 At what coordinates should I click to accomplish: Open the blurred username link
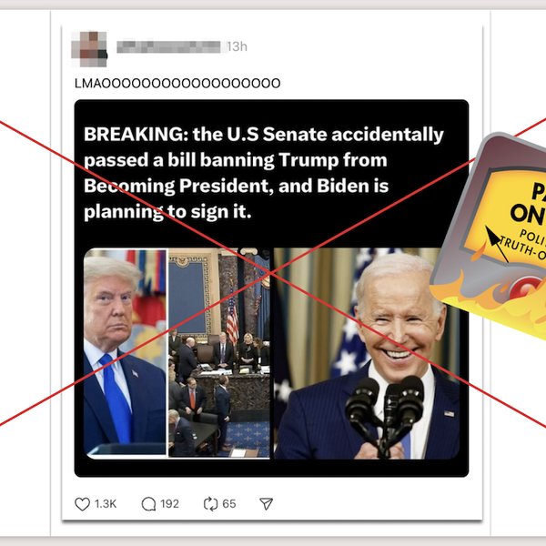click(x=168, y=46)
